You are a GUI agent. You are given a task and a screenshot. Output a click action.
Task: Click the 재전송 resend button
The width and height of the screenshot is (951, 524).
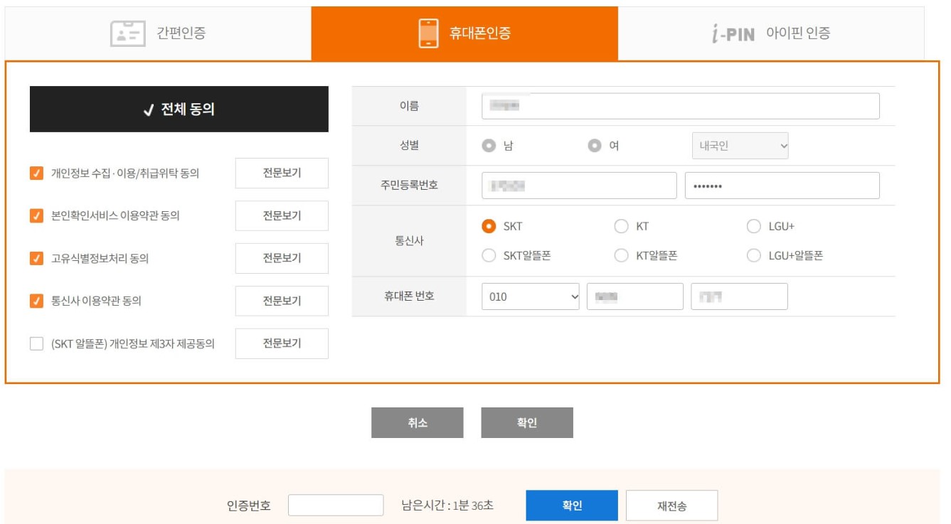coord(671,506)
